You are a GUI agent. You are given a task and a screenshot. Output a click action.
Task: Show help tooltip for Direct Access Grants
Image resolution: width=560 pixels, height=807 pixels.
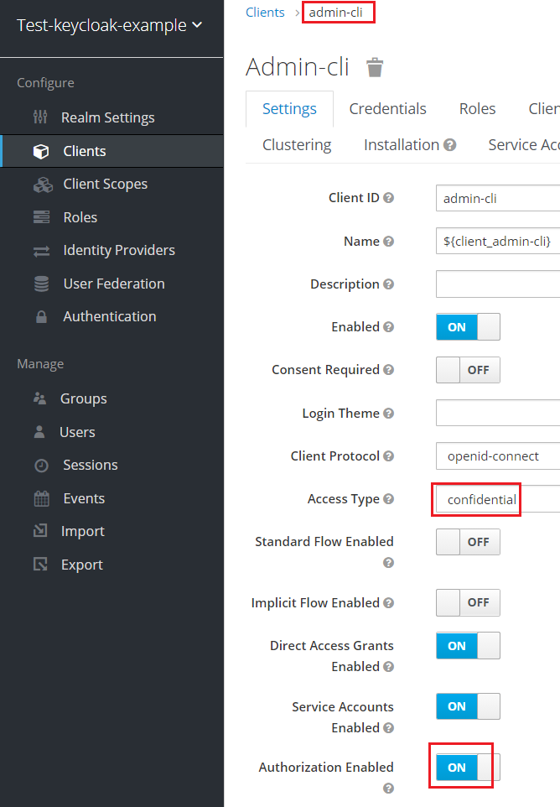pos(389,667)
